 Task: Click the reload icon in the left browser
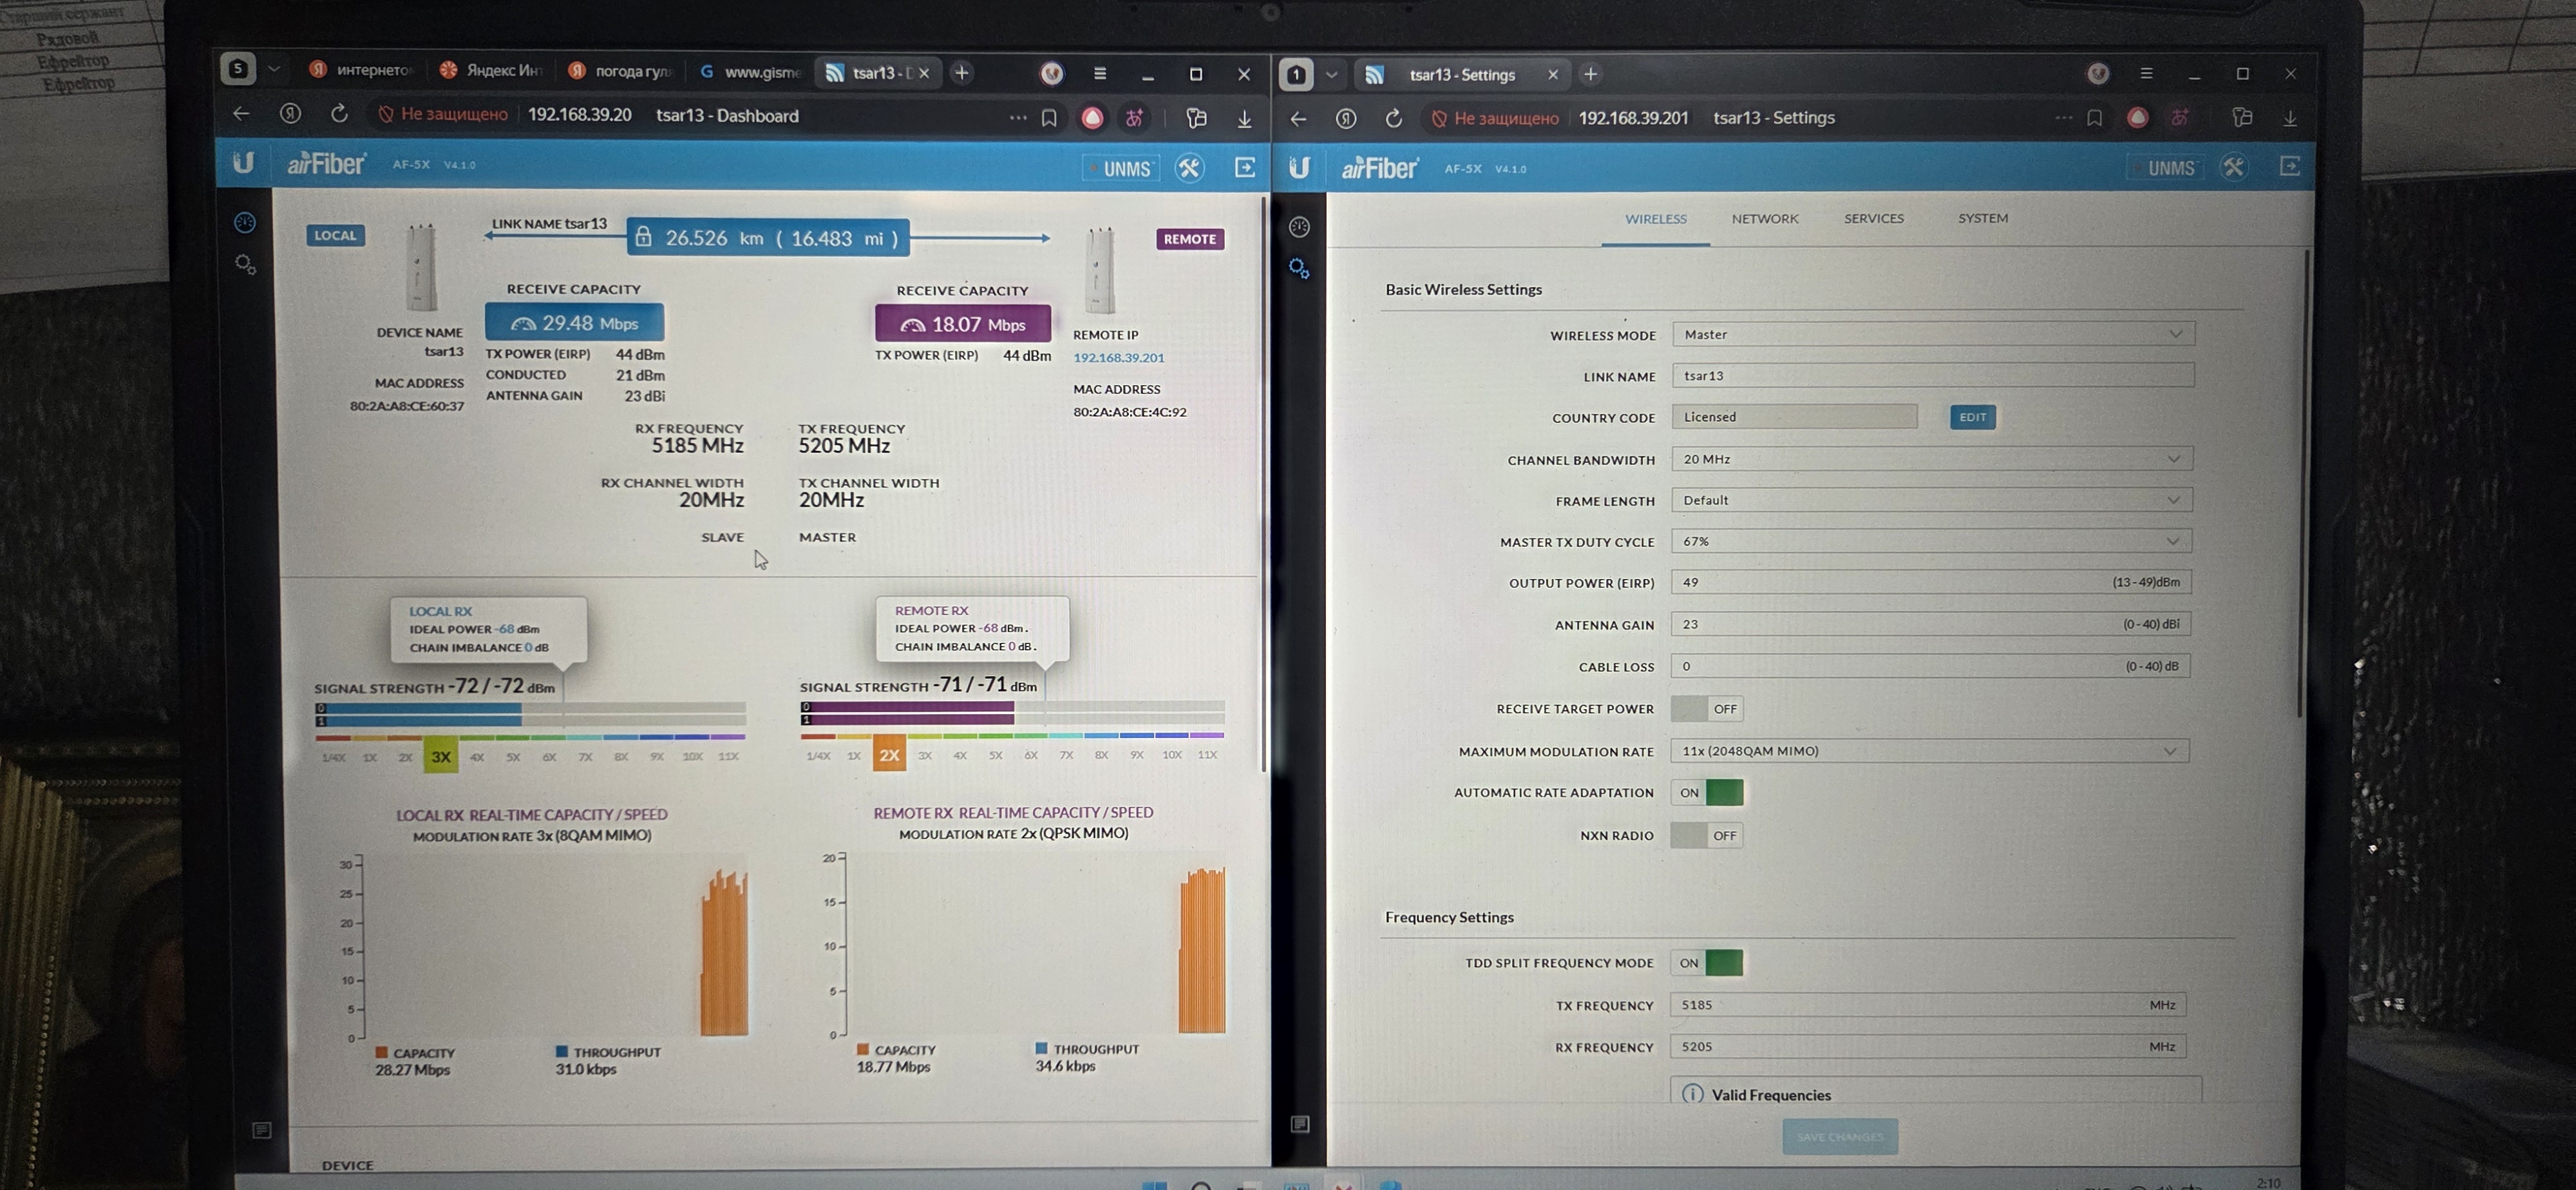339,115
